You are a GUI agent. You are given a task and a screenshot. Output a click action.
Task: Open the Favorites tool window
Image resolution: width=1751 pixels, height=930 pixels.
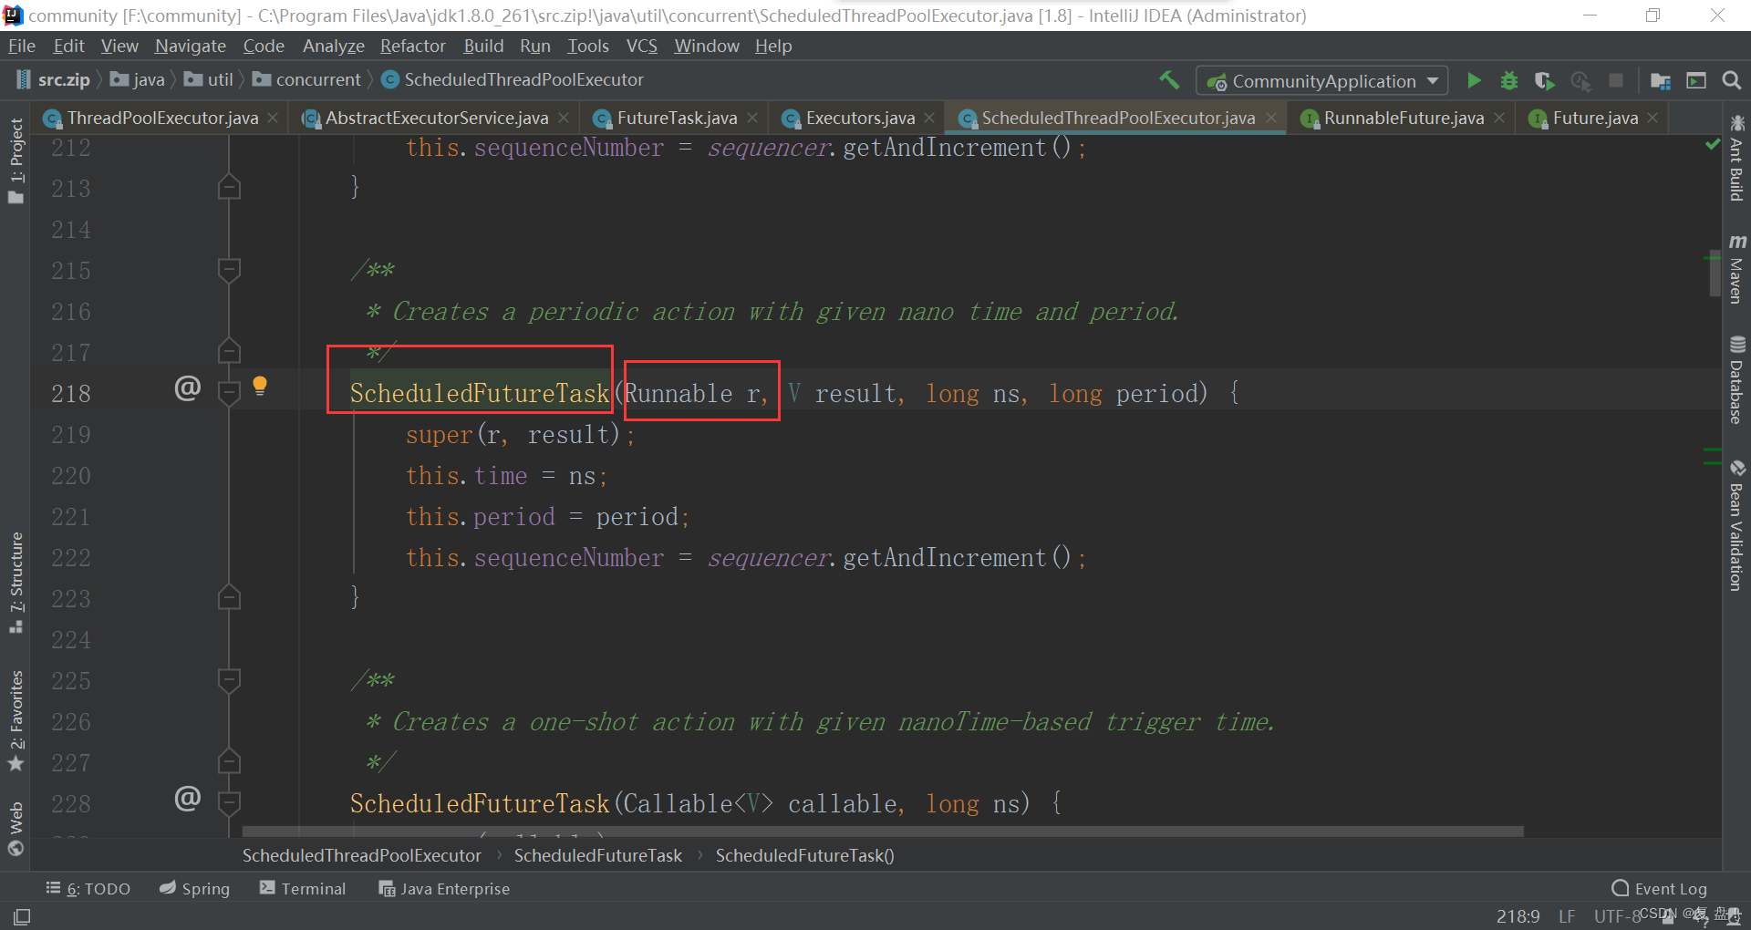point(16,721)
